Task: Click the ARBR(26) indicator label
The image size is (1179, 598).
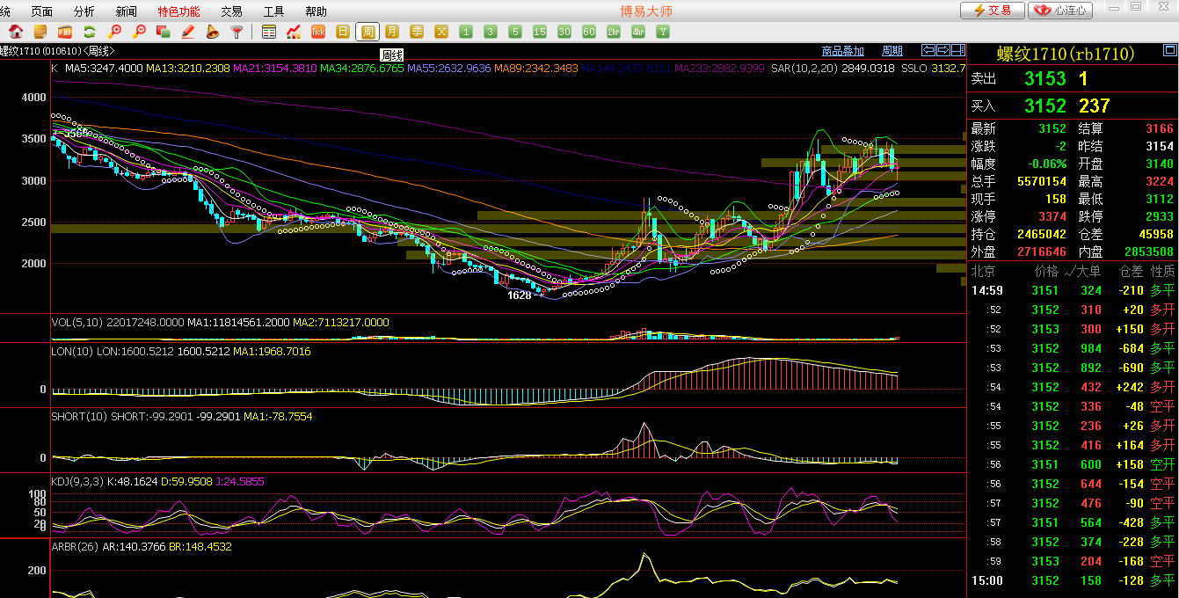Action: (x=75, y=546)
